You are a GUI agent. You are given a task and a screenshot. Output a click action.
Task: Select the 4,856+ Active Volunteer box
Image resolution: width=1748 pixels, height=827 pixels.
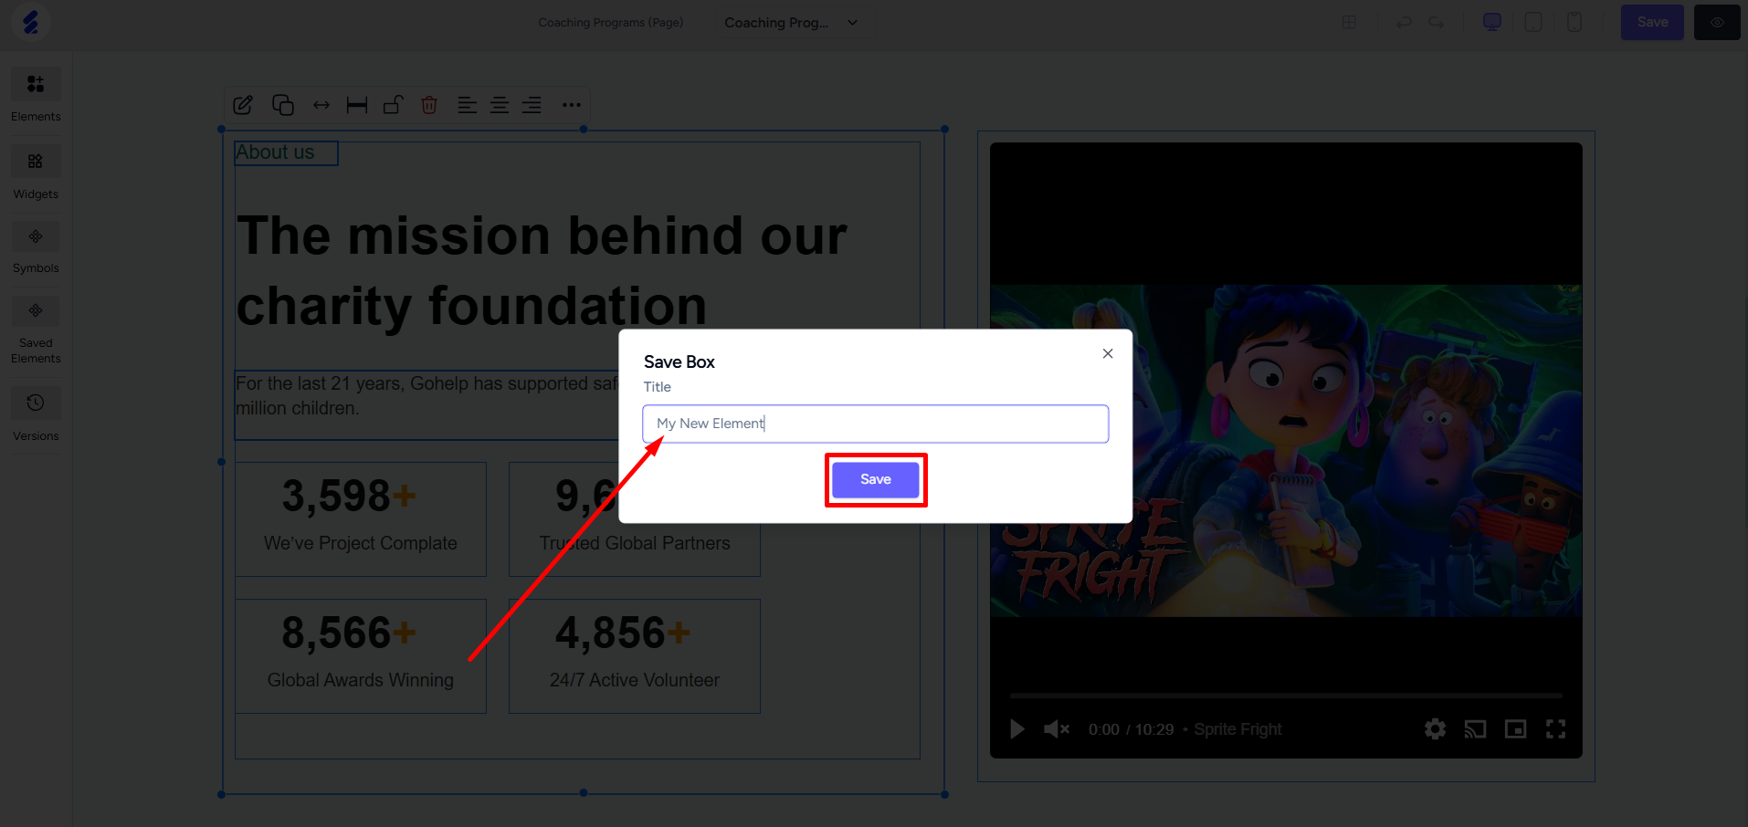coord(635,655)
